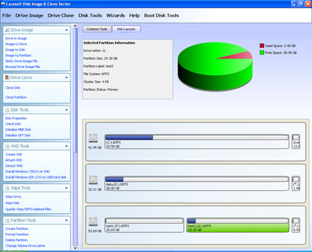Click Quickly Wipe NTFS Deleted Files link
The height and width of the screenshot is (252, 312).
(x=28, y=209)
